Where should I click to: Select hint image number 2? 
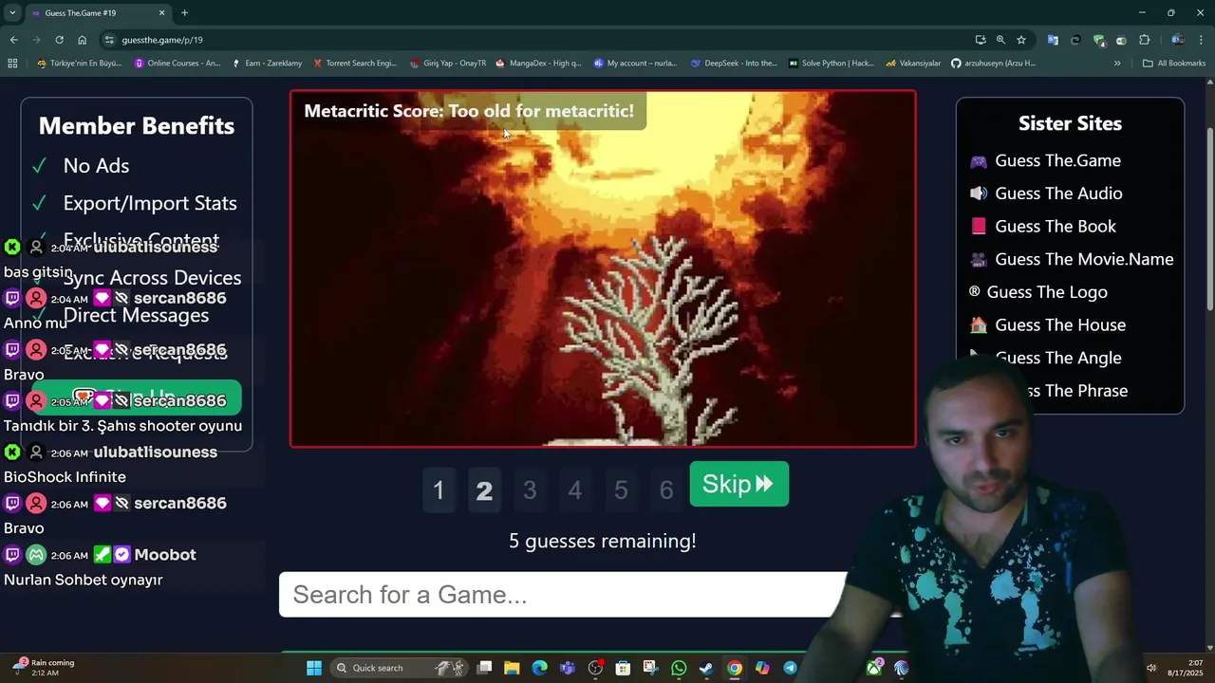pos(484,490)
